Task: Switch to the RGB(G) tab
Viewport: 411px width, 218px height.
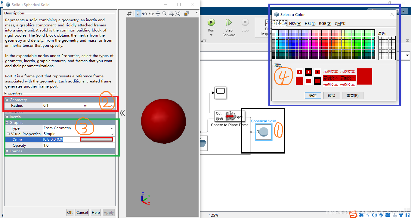Action: [x=325, y=23]
